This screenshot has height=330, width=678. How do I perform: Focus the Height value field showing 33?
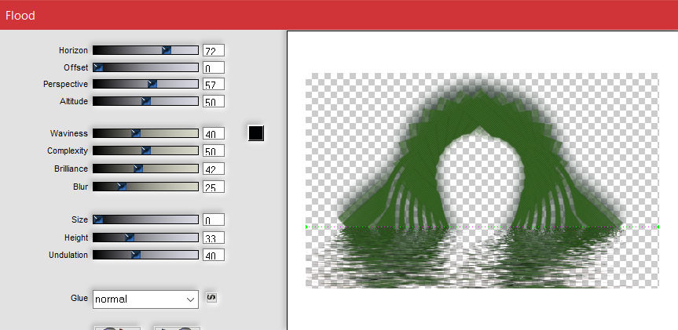click(x=213, y=238)
